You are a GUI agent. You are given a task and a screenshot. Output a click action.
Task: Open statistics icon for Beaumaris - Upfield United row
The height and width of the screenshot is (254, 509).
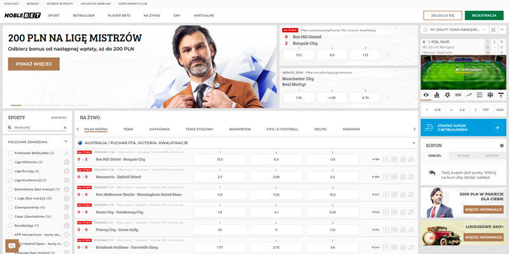tap(403, 177)
